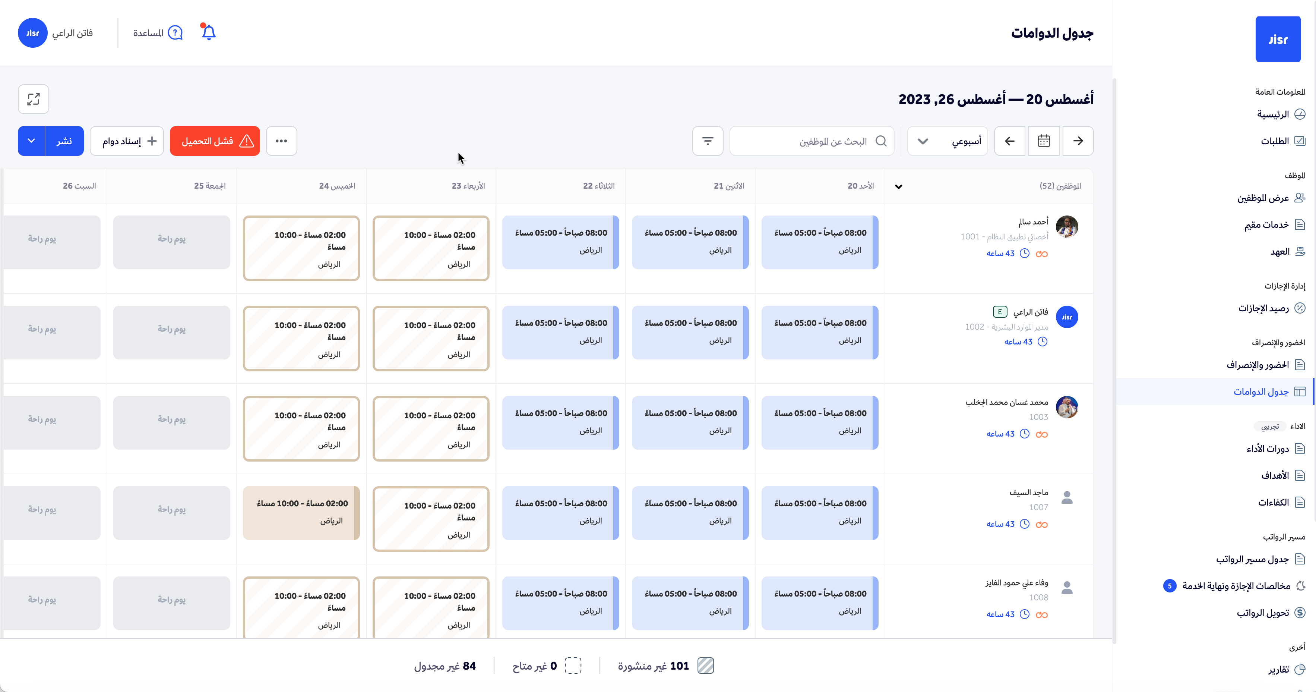The image size is (1316, 692).
Task: Navigate to جدول مسير الرواتب
Action: pyautogui.click(x=1252, y=559)
